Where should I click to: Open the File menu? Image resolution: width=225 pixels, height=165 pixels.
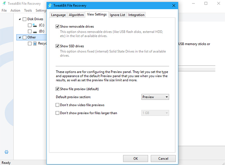(4, 10)
